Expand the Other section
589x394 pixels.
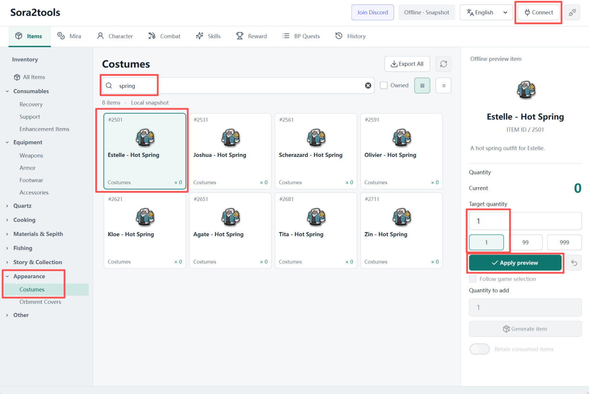(x=7, y=315)
